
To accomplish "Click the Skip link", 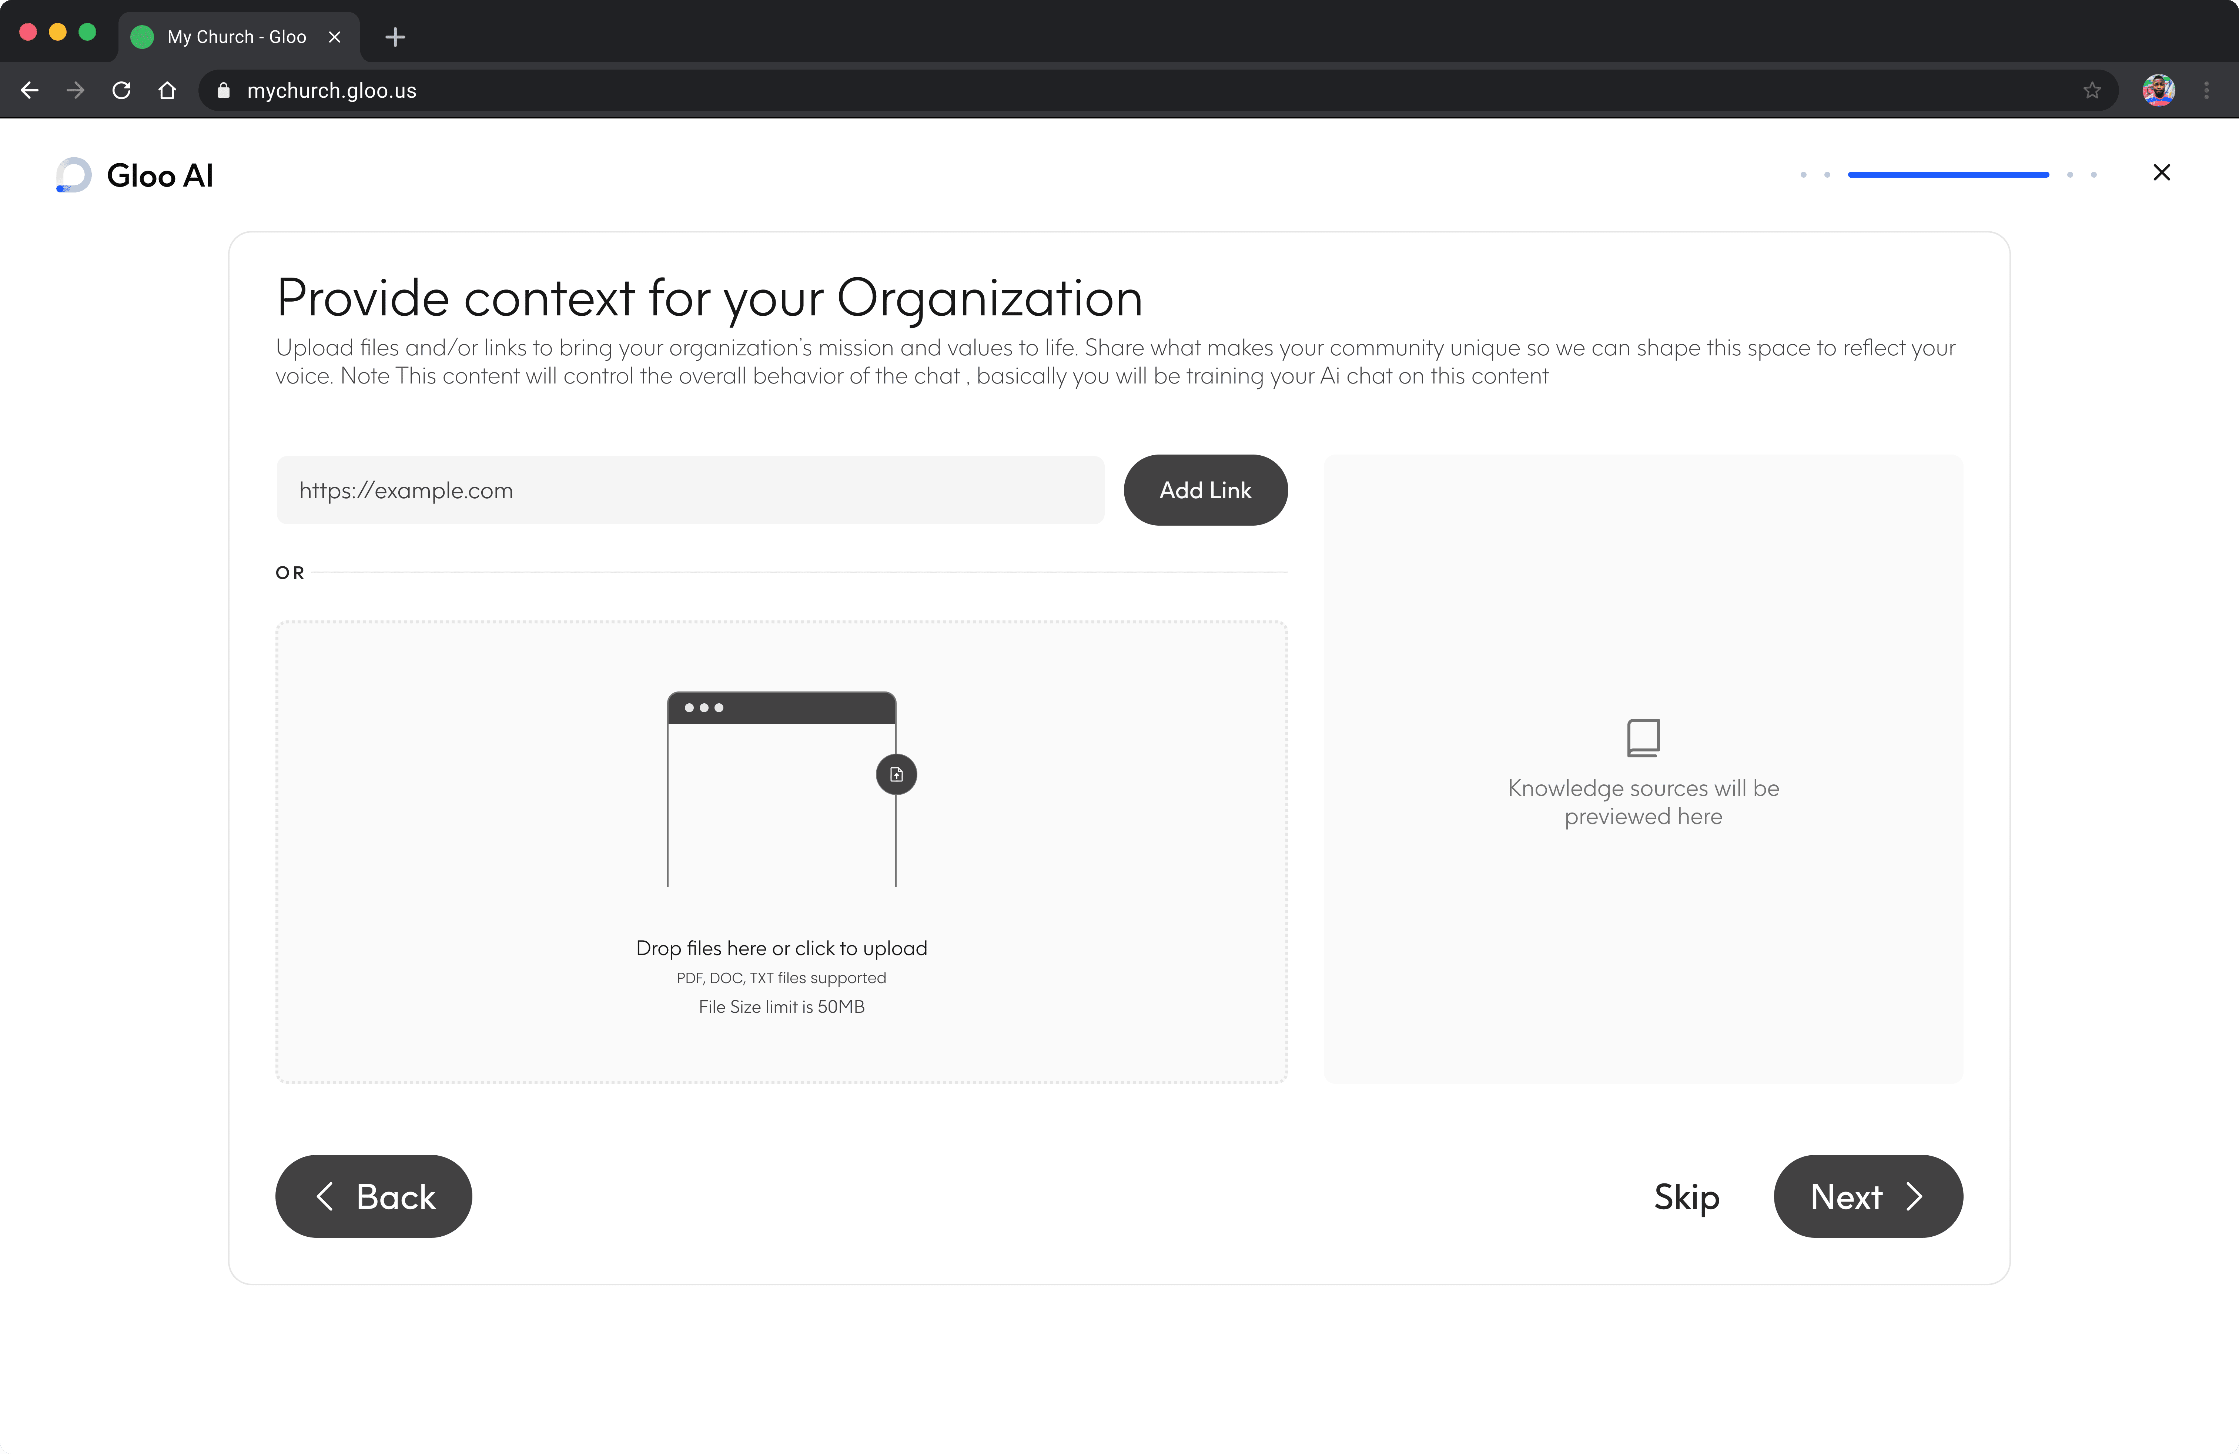I will click(1686, 1196).
